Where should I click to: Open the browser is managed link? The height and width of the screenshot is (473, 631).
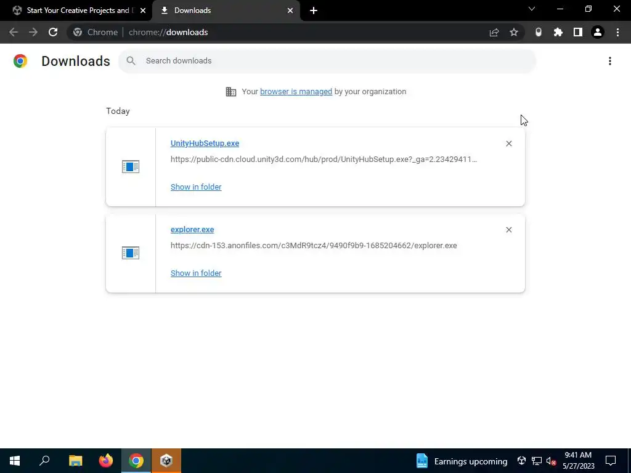296,92
